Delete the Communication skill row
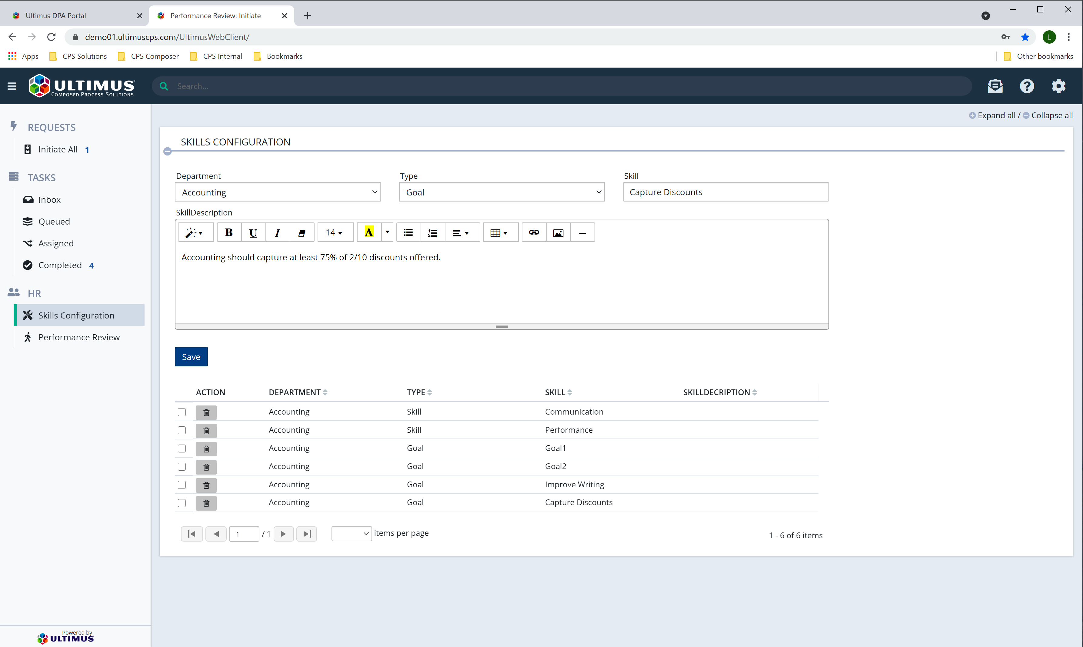 pyautogui.click(x=206, y=412)
